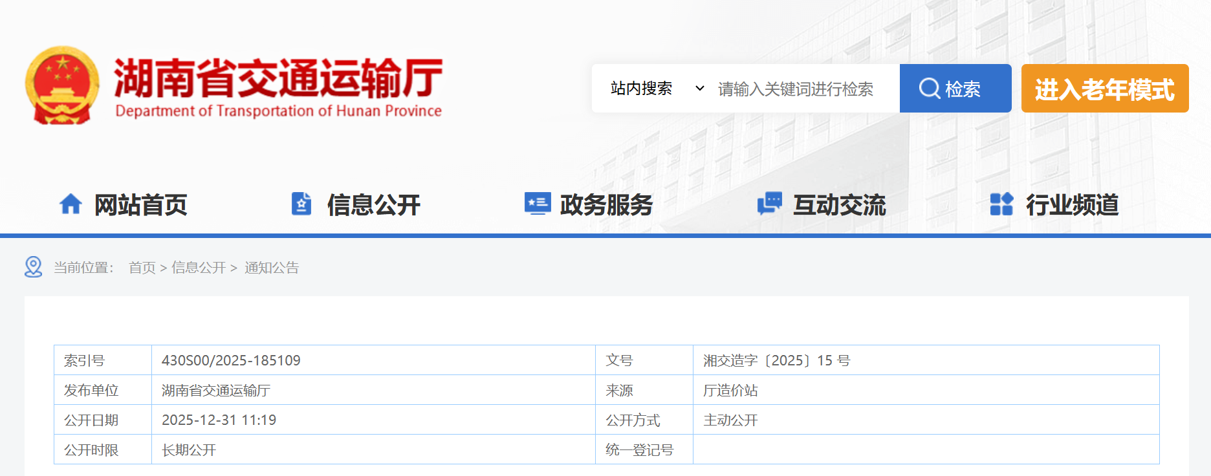The height and width of the screenshot is (476, 1211).
Task: Click the magnifier icon in 检索 button
Action: tap(930, 88)
